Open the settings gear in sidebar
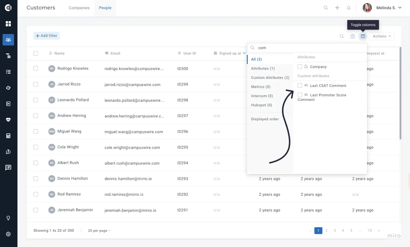 tap(8, 234)
